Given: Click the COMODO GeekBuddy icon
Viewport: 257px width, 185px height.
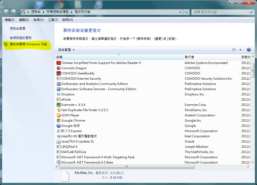Looking at the screenshot, I should 58,73.
